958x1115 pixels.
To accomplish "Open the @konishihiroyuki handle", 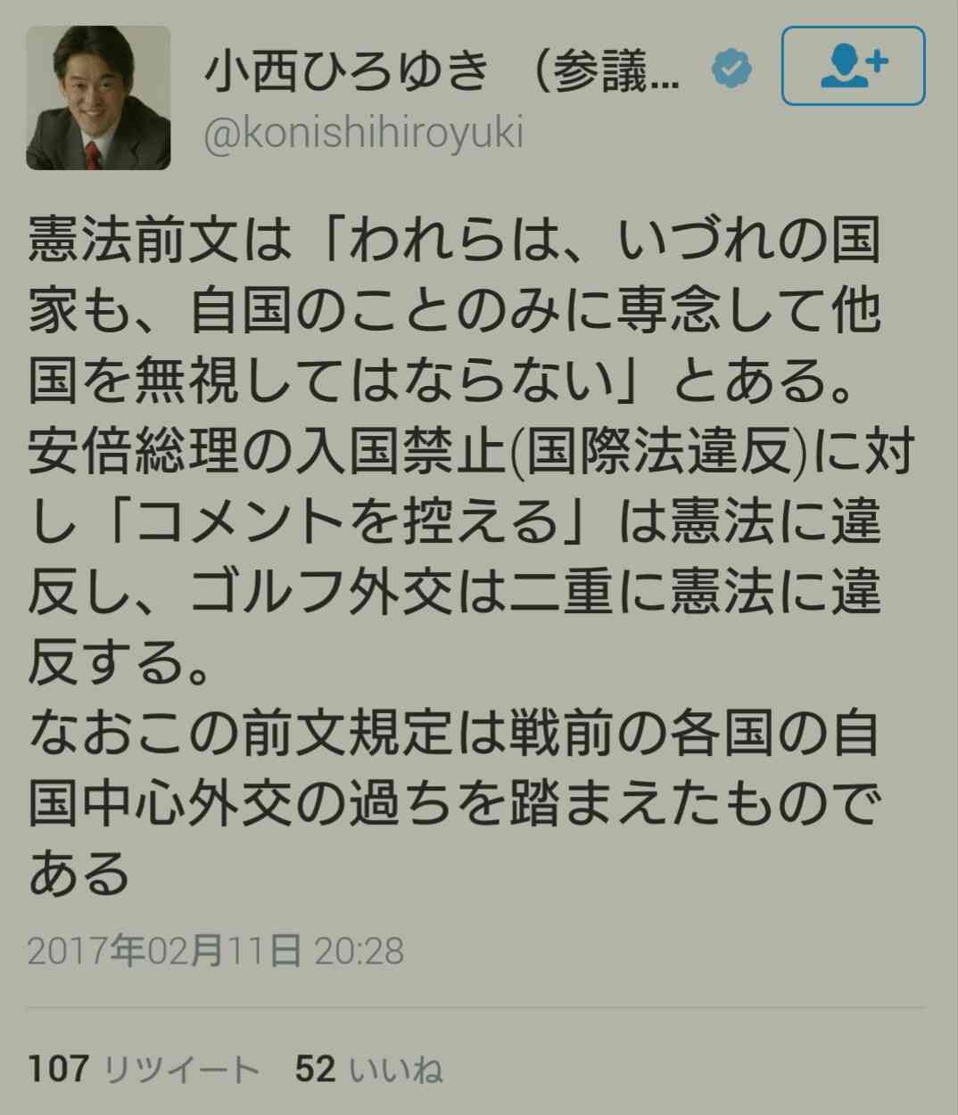I will pyautogui.click(x=364, y=134).
